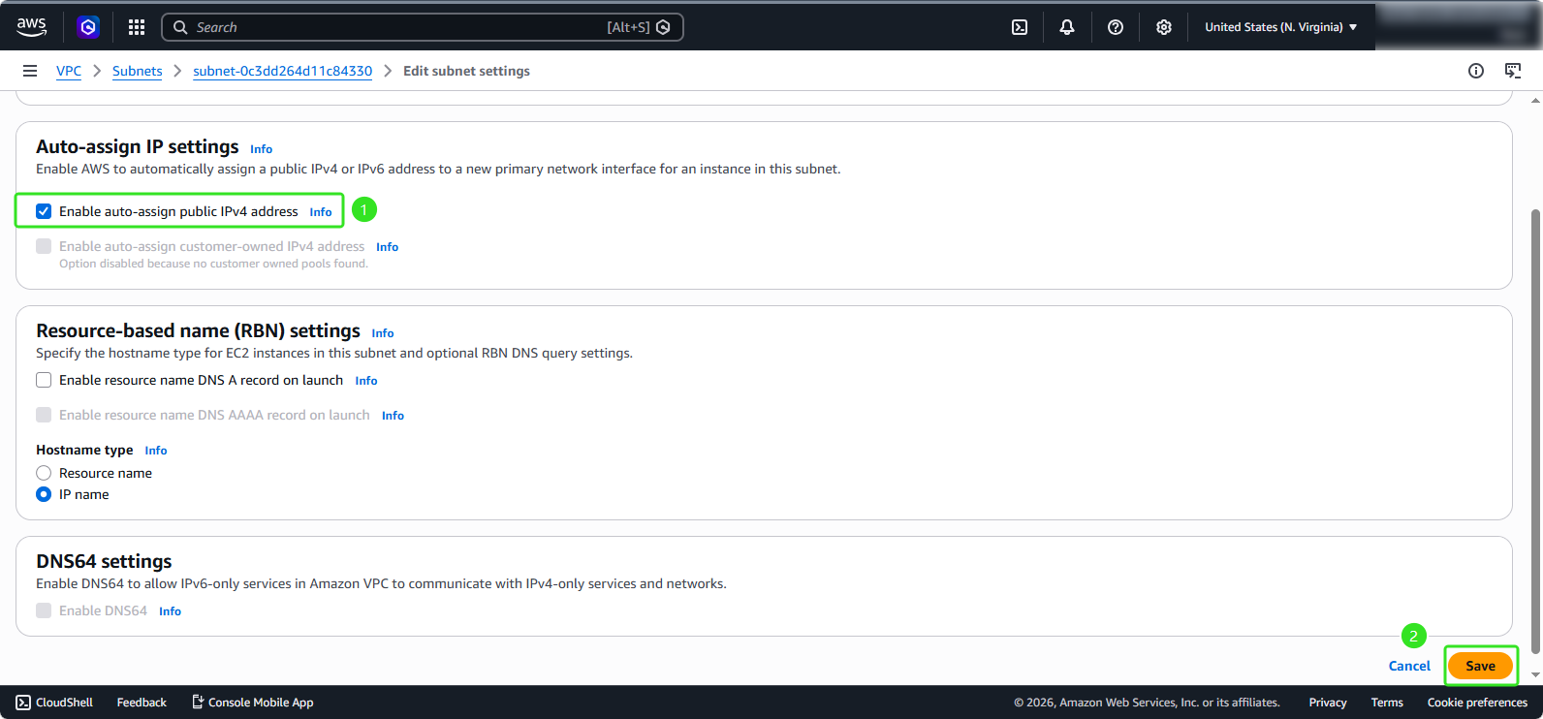Open Info next to Auto-assign IP settings
Viewport: 1543px width, 719px height.
tap(262, 149)
